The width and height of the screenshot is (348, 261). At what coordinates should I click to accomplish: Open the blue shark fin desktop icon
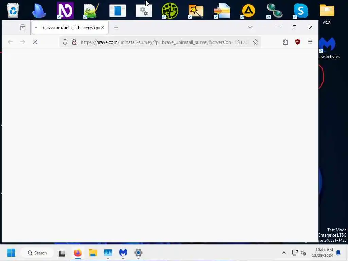tap(39, 11)
